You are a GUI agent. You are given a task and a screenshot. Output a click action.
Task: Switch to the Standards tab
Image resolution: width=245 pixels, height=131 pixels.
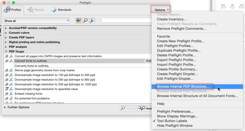(x=61, y=10)
